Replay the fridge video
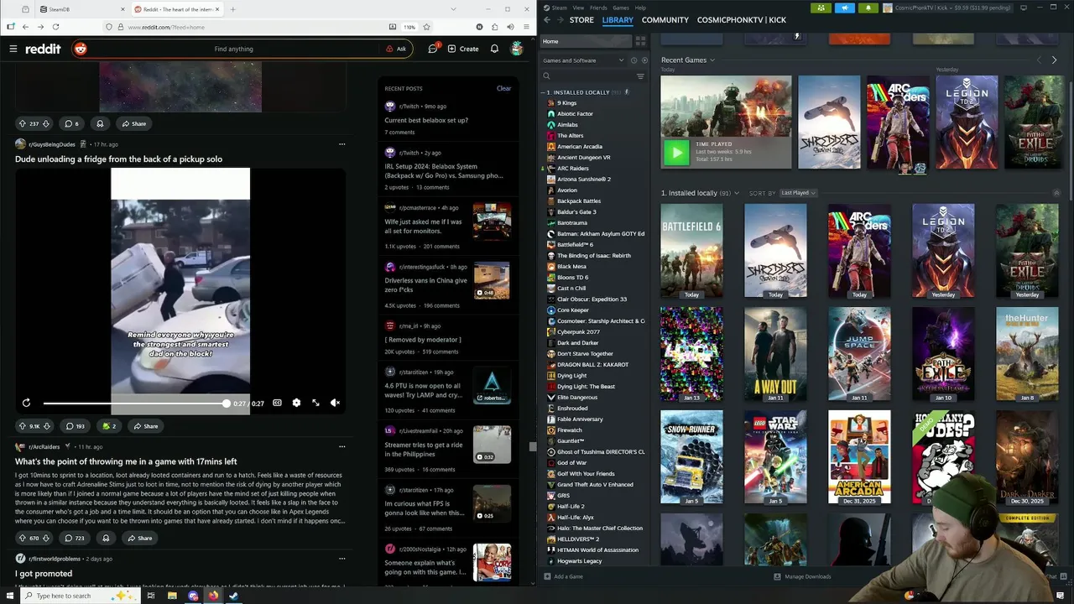The height and width of the screenshot is (604, 1074). 26,403
